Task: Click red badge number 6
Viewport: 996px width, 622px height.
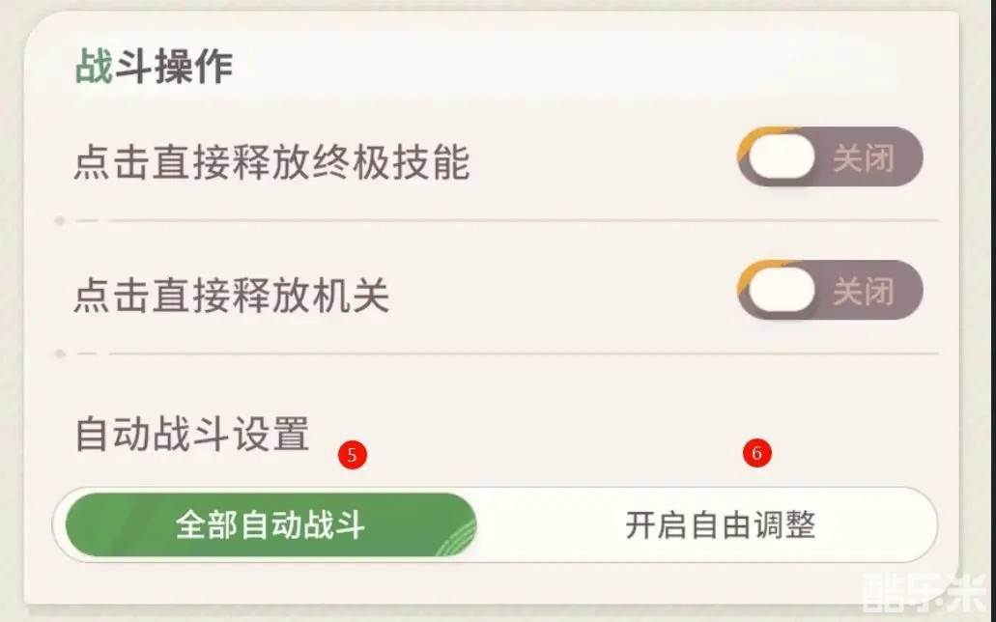Action: [758, 452]
